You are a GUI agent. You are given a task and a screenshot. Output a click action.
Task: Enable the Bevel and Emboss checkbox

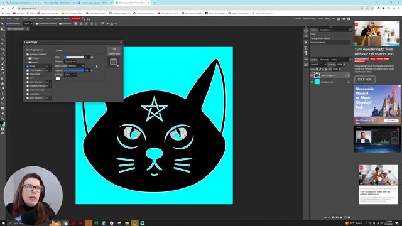[28, 55]
